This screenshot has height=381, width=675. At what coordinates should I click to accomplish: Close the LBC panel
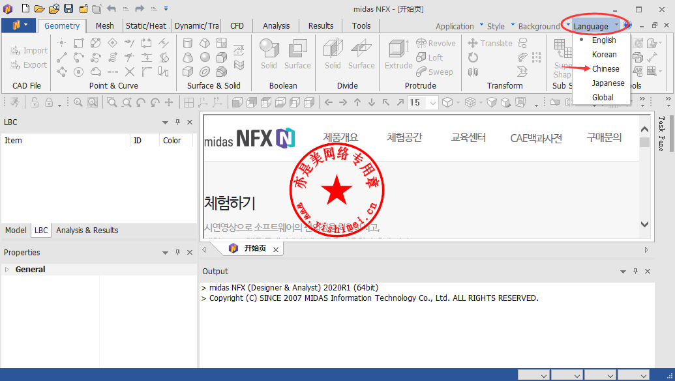click(190, 122)
